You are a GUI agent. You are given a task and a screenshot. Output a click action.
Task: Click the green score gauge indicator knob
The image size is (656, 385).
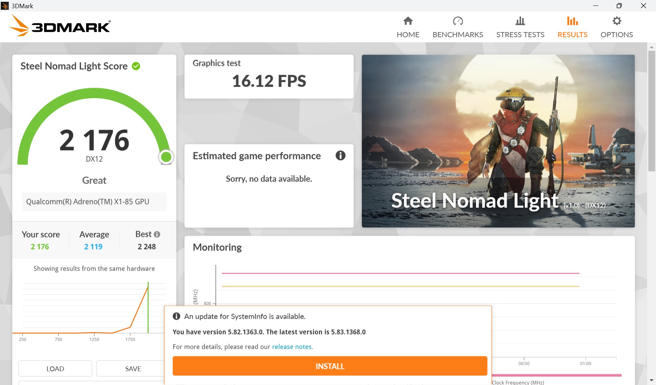[x=166, y=157]
